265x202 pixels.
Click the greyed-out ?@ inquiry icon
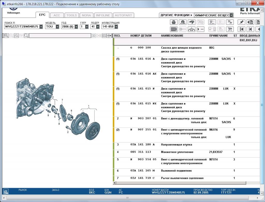coord(200,22)
